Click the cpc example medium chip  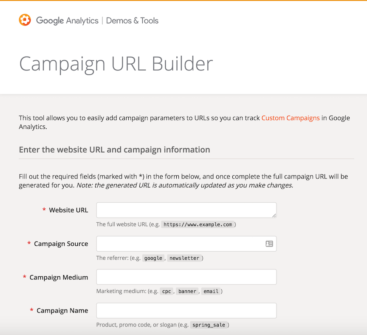166,291
